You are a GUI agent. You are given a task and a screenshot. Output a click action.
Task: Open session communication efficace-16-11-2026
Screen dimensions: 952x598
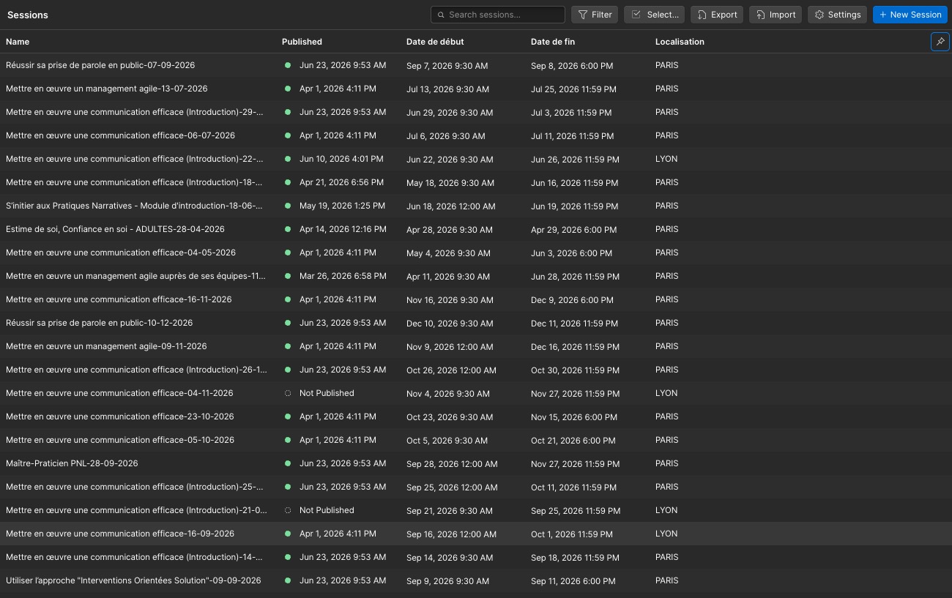pyautogui.click(x=119, y=299)
